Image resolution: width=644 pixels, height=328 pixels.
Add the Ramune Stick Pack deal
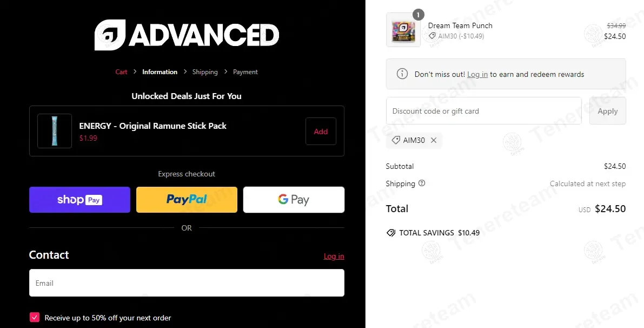pyautogui.click(x=321, y=132)
